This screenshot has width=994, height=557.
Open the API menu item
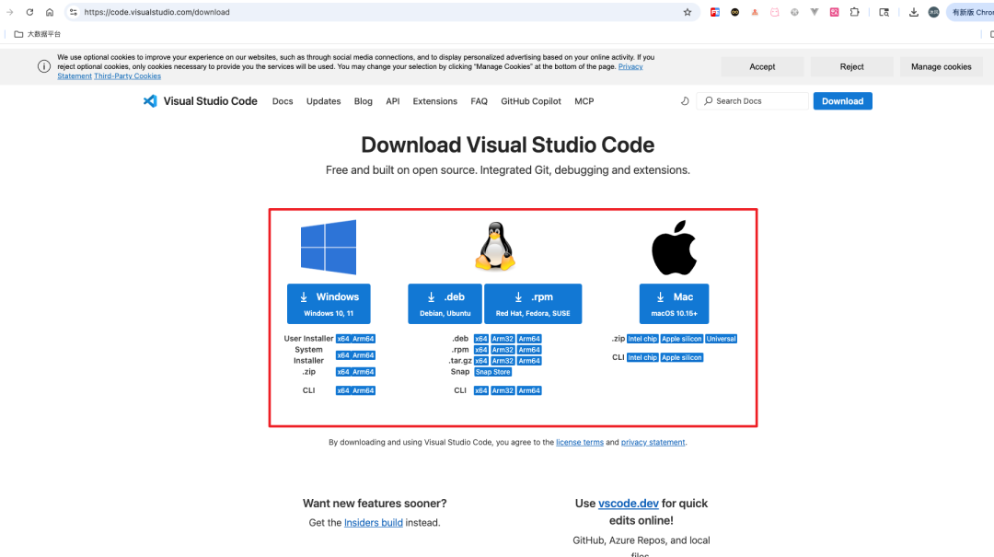pos(392,101)
